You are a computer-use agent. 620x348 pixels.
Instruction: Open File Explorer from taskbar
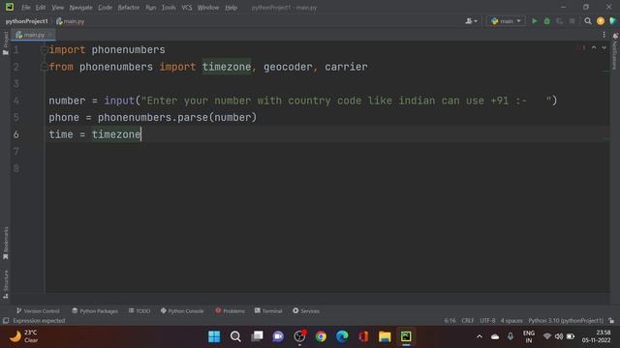pyautogui.click(x=385, y=336)
